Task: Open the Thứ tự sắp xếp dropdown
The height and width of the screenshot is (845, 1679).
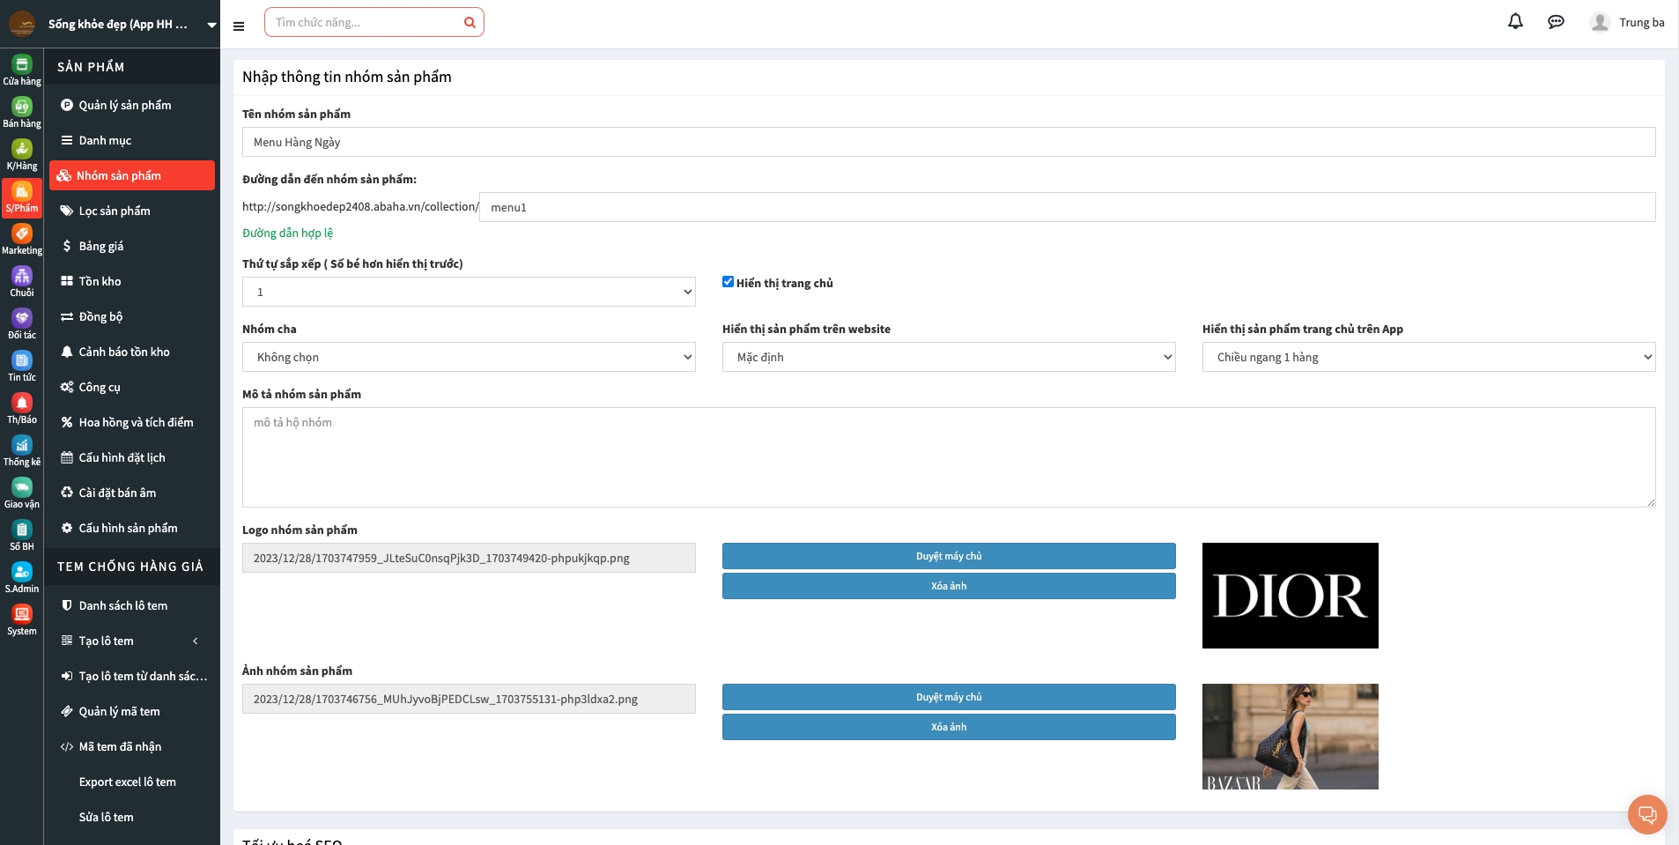Action: [x=469, y=292]
